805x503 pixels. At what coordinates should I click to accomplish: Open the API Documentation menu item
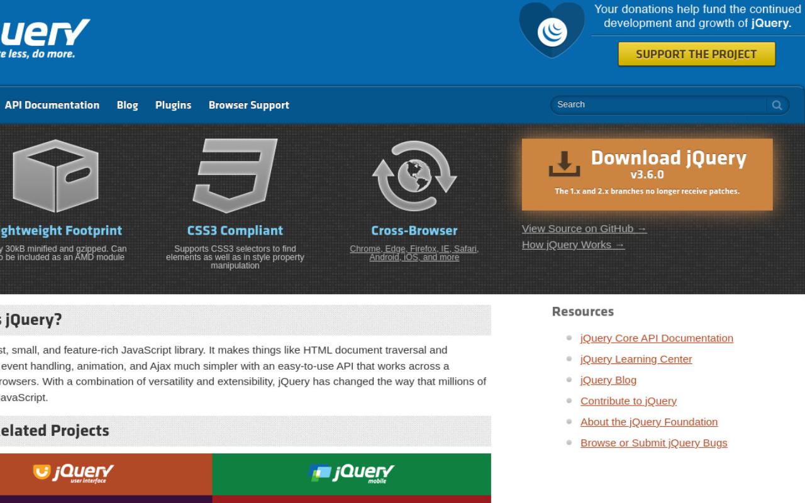[x=52, y=105]
